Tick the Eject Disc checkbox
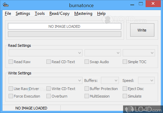The image size is (163, 113). 125,89
